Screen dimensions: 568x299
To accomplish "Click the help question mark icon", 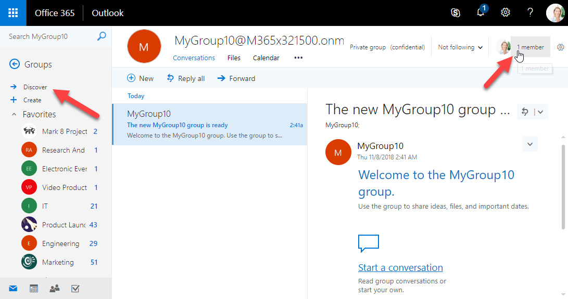I will (530, 13).
